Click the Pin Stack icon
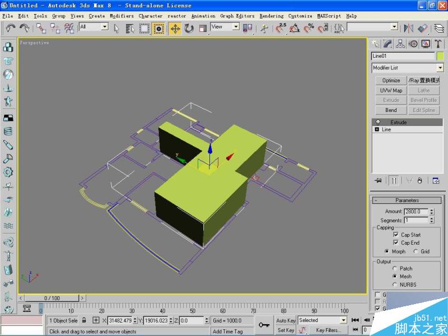 [x=379, y=180]
